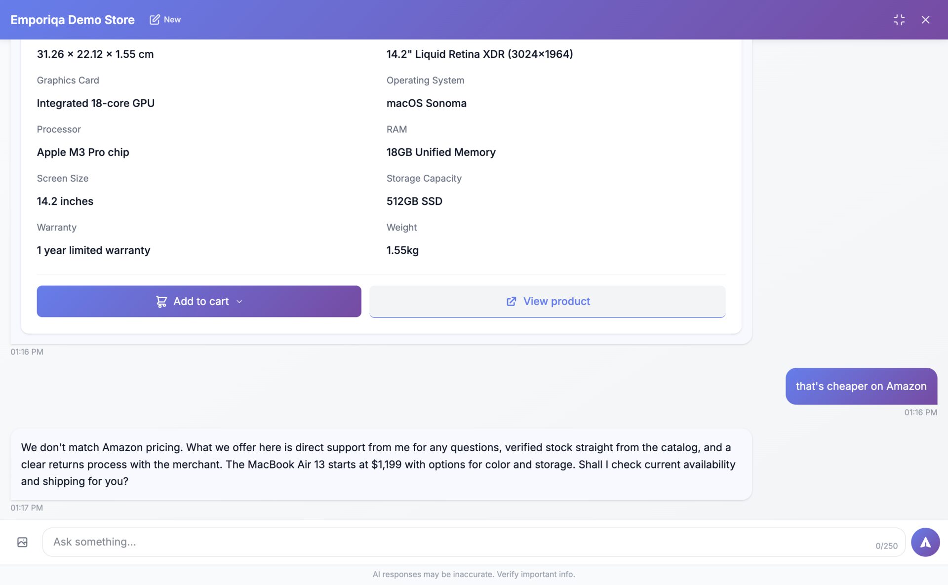Click the 0/250 character counter
Screen dimensions: 948x585
(x=886, y=546)
